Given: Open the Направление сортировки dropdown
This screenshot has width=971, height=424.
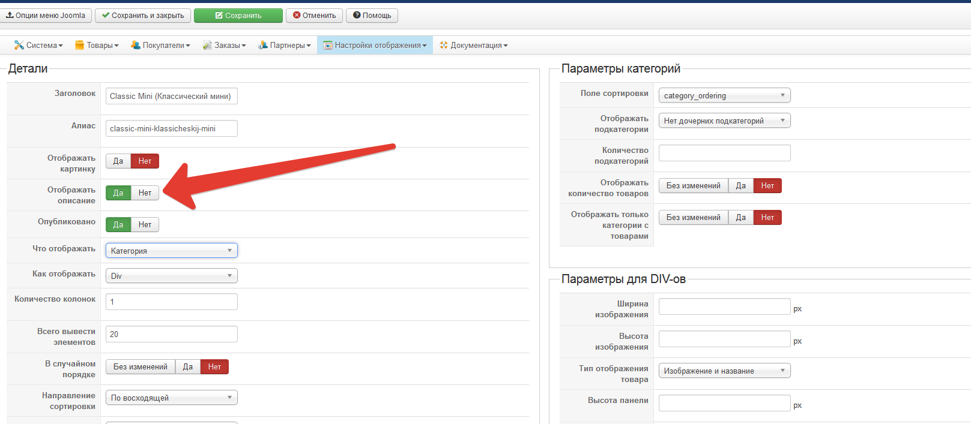Looking at the screenshot, I should [x=172, y=398].
